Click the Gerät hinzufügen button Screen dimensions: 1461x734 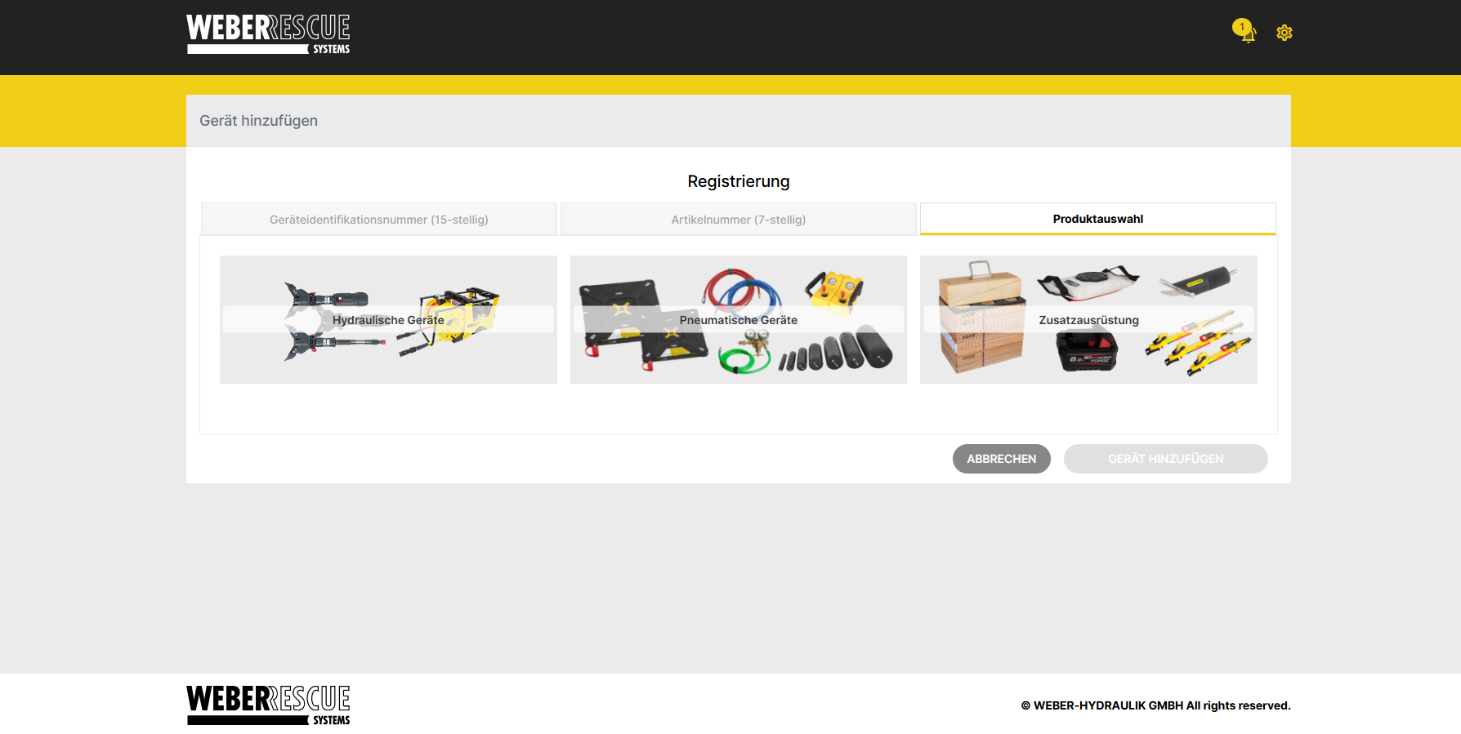pos(1166,459)
